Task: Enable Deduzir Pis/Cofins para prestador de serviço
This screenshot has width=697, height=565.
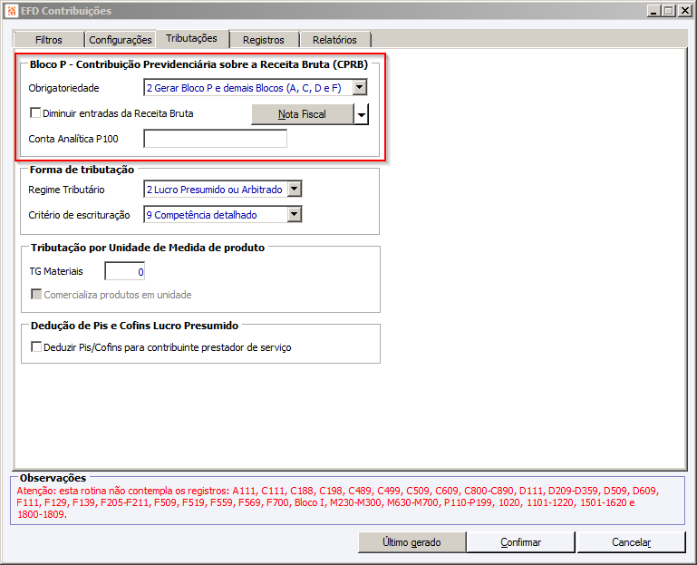Action: [36, 346]
